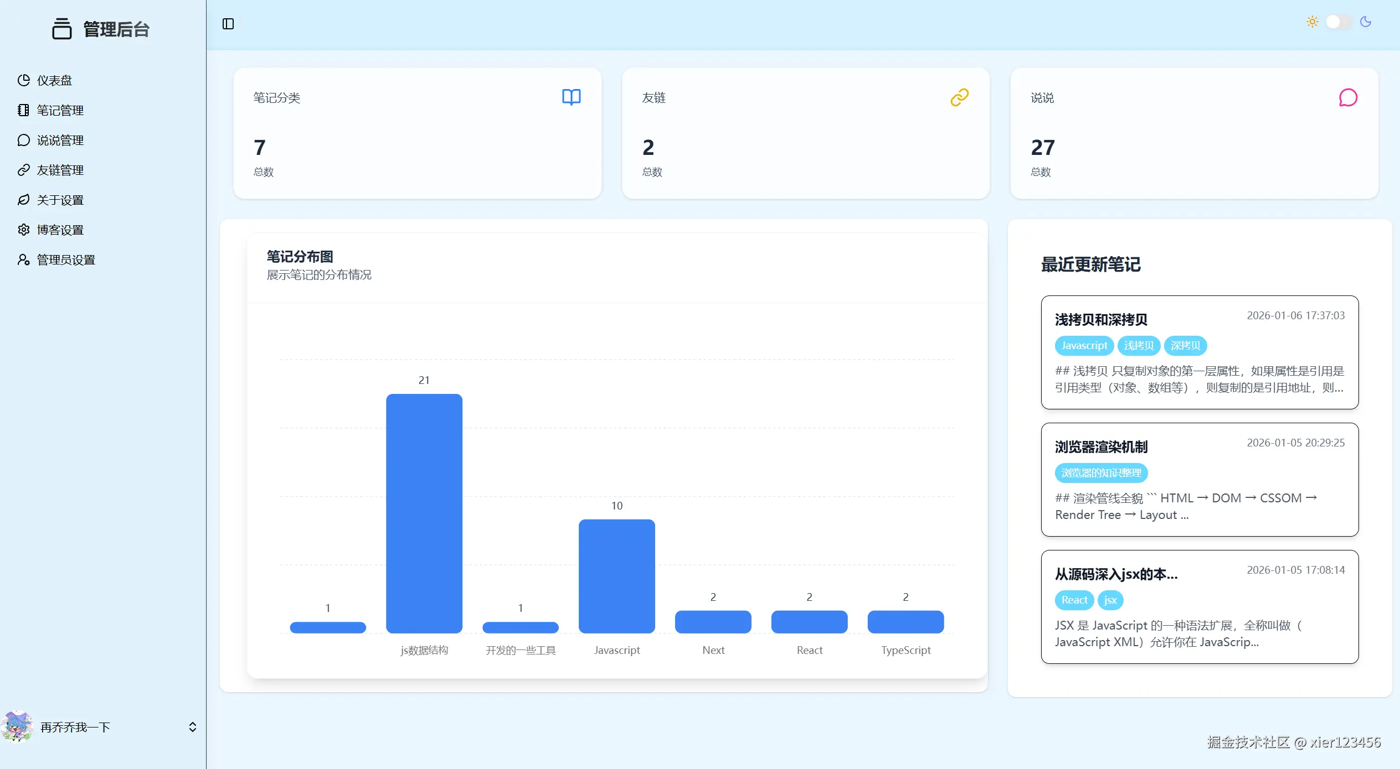Click the js数据结构 bar in chart

pyautogui.click(x=424, y=513)
